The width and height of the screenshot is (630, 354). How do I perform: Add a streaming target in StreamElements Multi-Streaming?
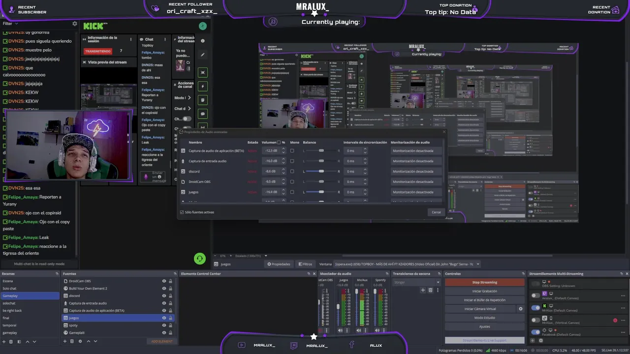[x=533, y=340]
